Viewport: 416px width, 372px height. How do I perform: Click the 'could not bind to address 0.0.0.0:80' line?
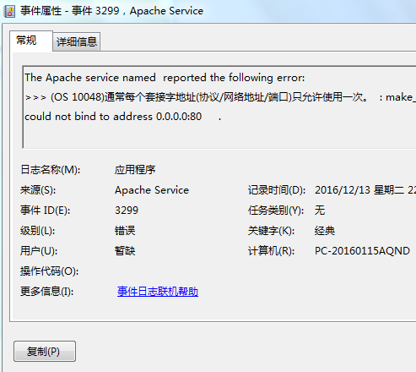(x=113, y=117)
